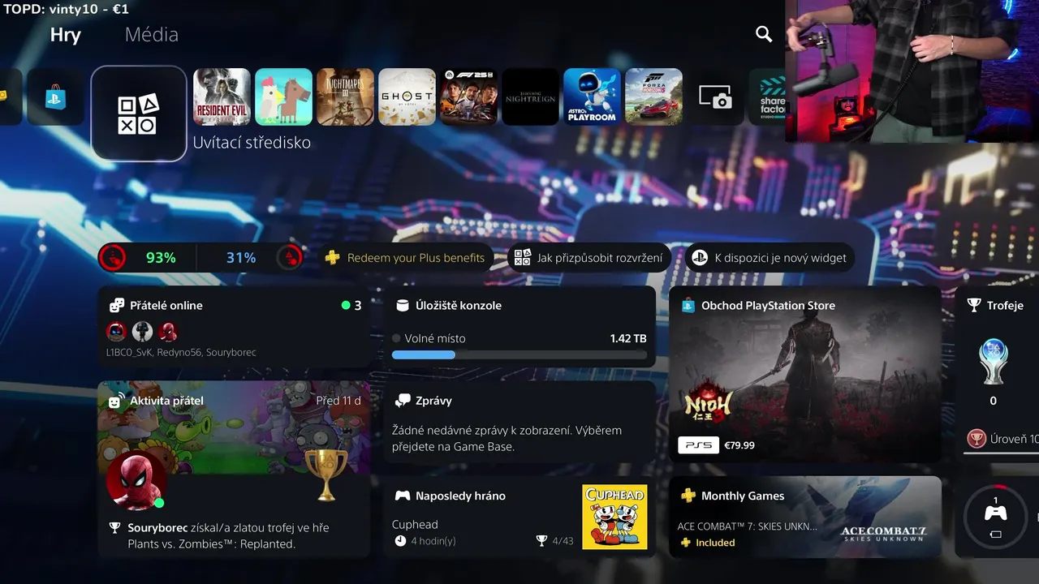Launch Forza Horizon game tile
Screen dimensions: 1039x584
pyautogui.click(x=653, y=97)
